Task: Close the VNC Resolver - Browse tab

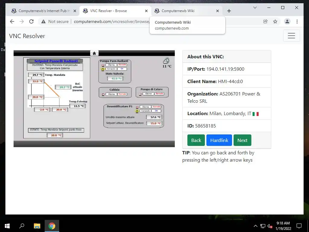Action: [146, 11]
